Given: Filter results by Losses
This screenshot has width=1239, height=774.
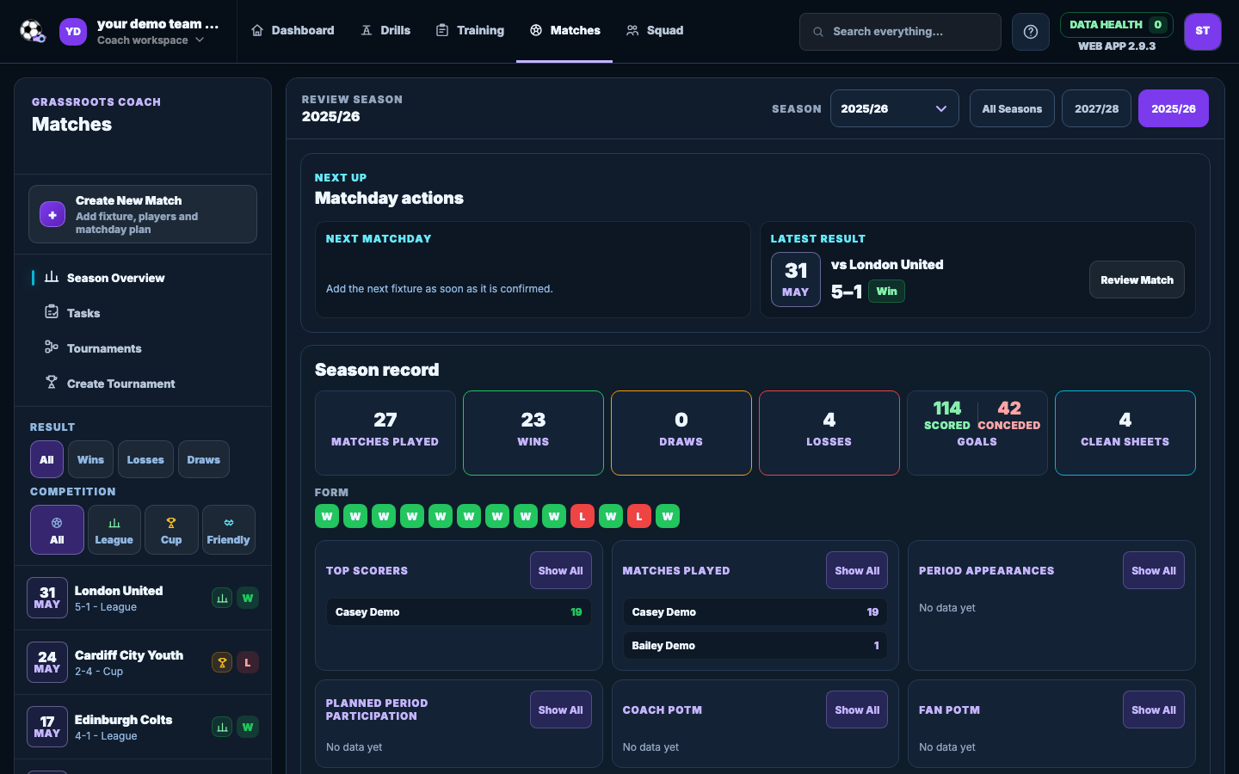Looking at the screenshot, I should coord(145,459).
